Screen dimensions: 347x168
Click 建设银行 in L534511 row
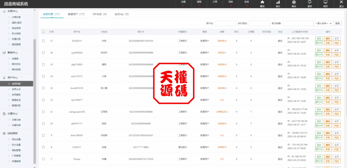point(183,147)
